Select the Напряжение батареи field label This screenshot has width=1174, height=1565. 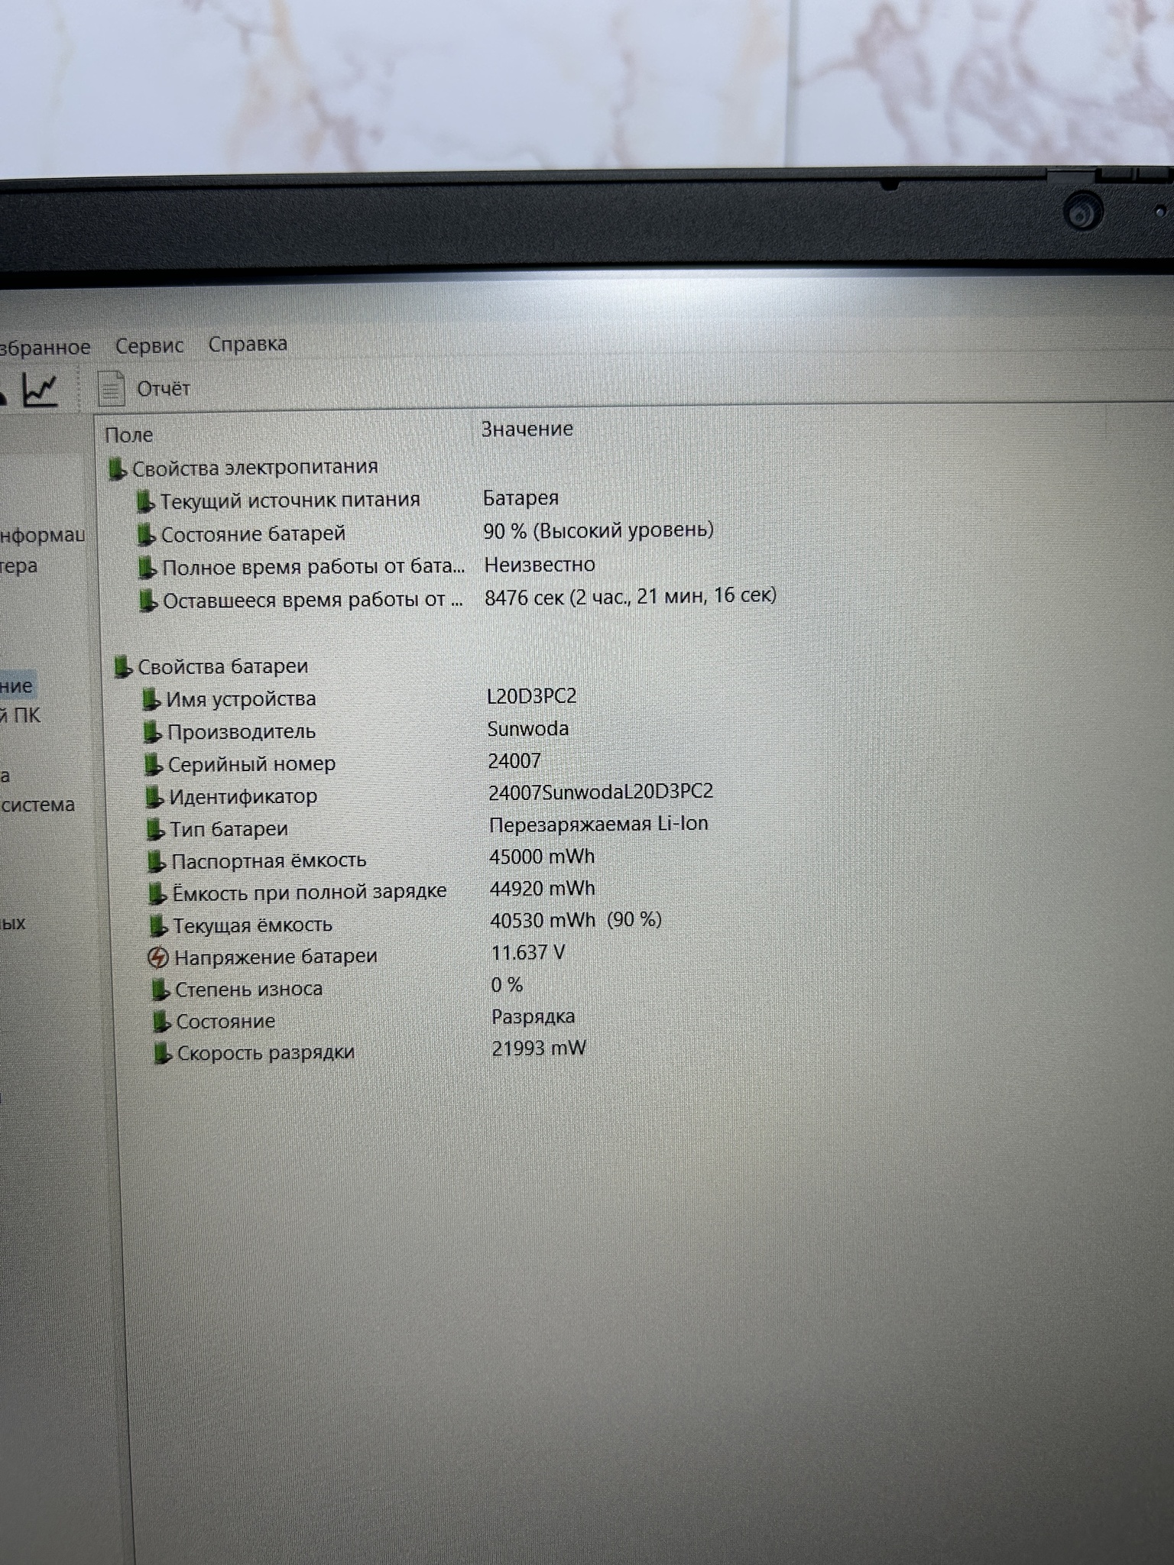pos(276,957)
